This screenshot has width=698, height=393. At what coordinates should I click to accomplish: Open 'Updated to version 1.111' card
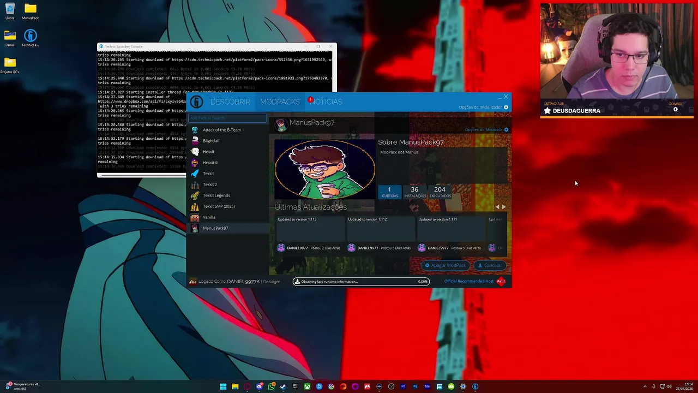[x=450, y=228]
